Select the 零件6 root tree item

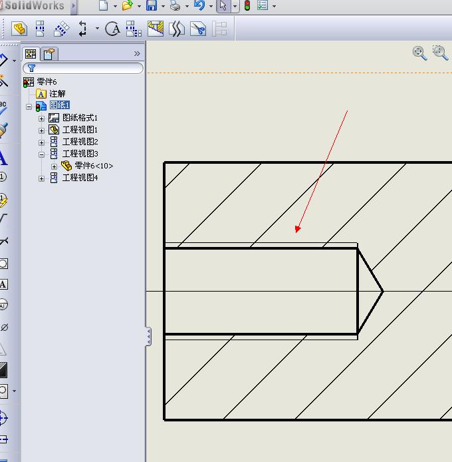point(47,82)
